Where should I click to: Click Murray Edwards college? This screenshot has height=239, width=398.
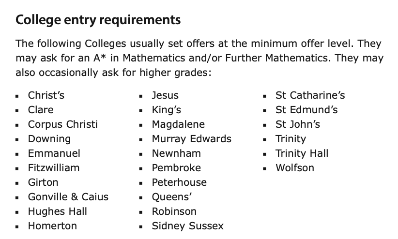point(191,139)
